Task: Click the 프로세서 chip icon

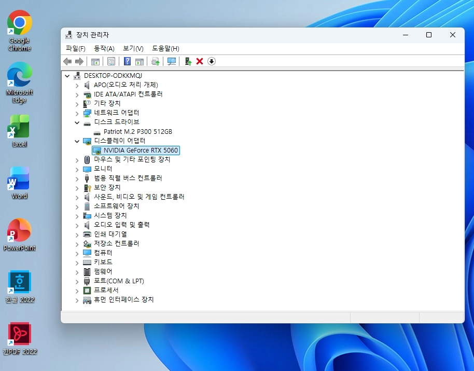Action: 87,291
